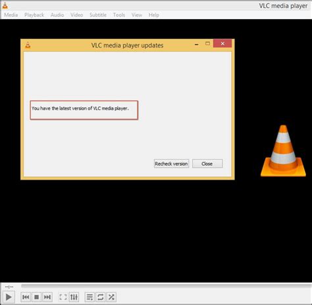Click the elapsed time label --:--
This screenshot has height=305, width=312.
pyautogui.click(x=9, y=287)
